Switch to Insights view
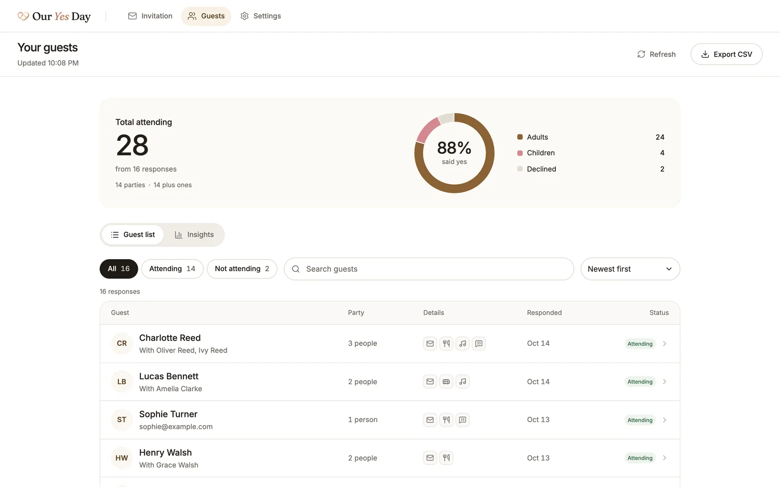780x487 pixels. (x=194, y=235)
